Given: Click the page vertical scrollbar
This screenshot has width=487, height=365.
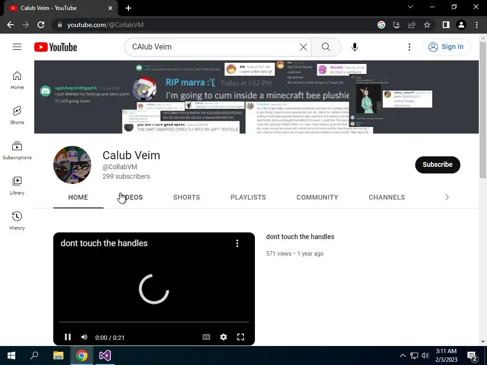Looking at the screenshot, I should (483, 110).
